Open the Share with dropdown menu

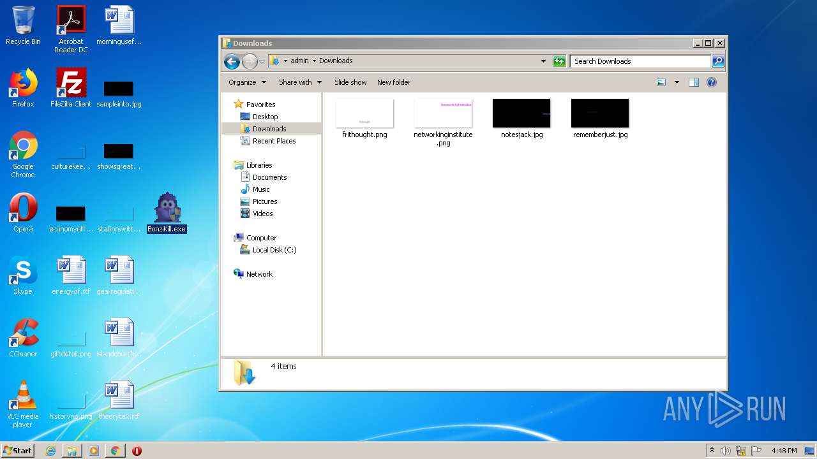point(300,82)
